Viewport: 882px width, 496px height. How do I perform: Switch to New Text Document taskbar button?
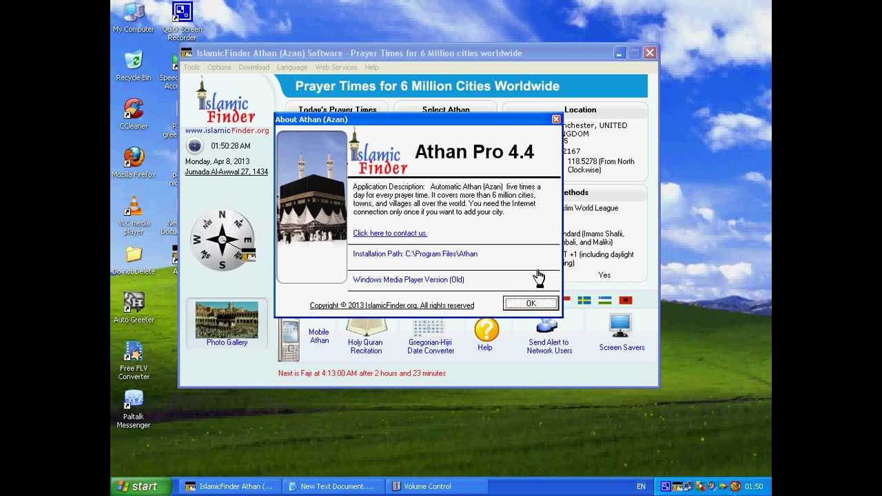[x=334, y=486]
